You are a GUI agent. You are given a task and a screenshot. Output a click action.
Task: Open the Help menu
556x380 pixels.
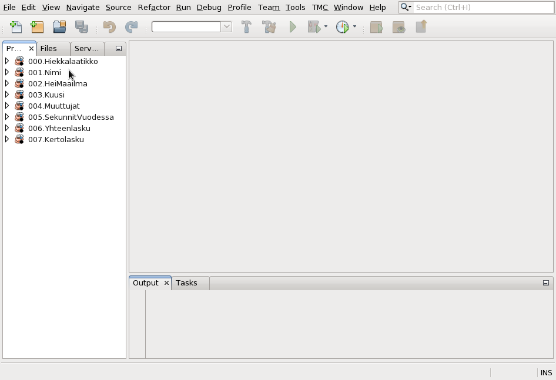tap(378, 8)
